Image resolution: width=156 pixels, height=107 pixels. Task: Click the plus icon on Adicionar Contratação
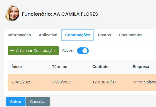pyautogui.click(x=12, y=51)
